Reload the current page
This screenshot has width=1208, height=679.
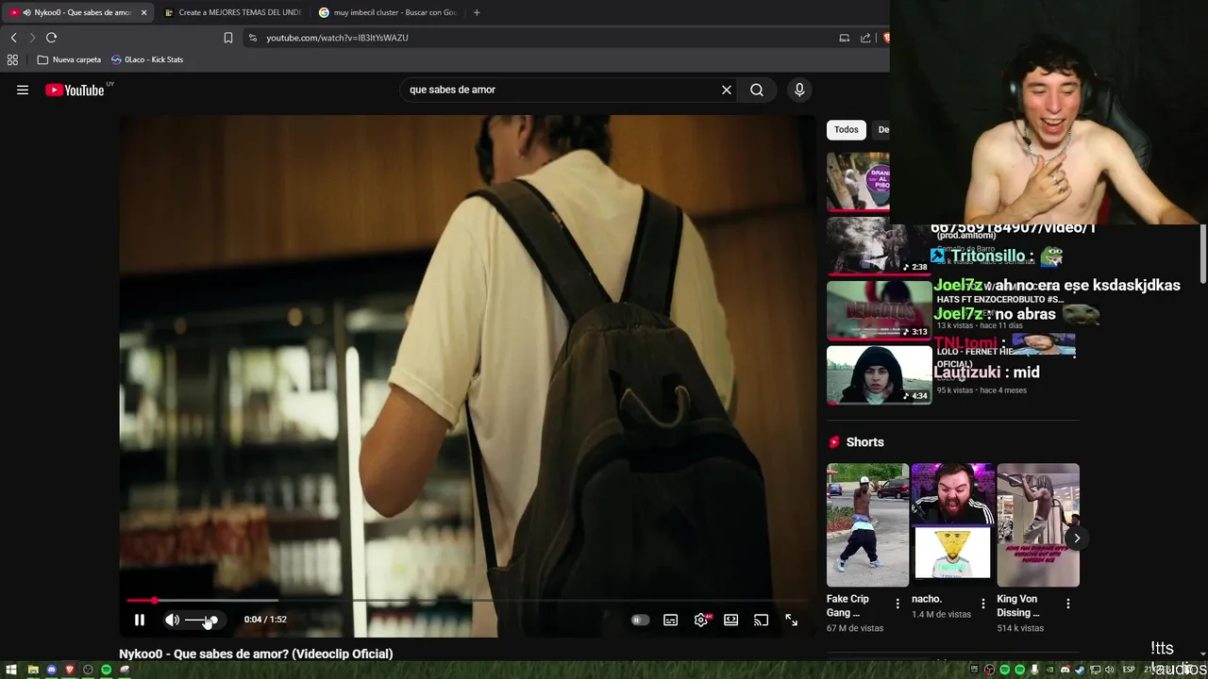coord(51,38)
